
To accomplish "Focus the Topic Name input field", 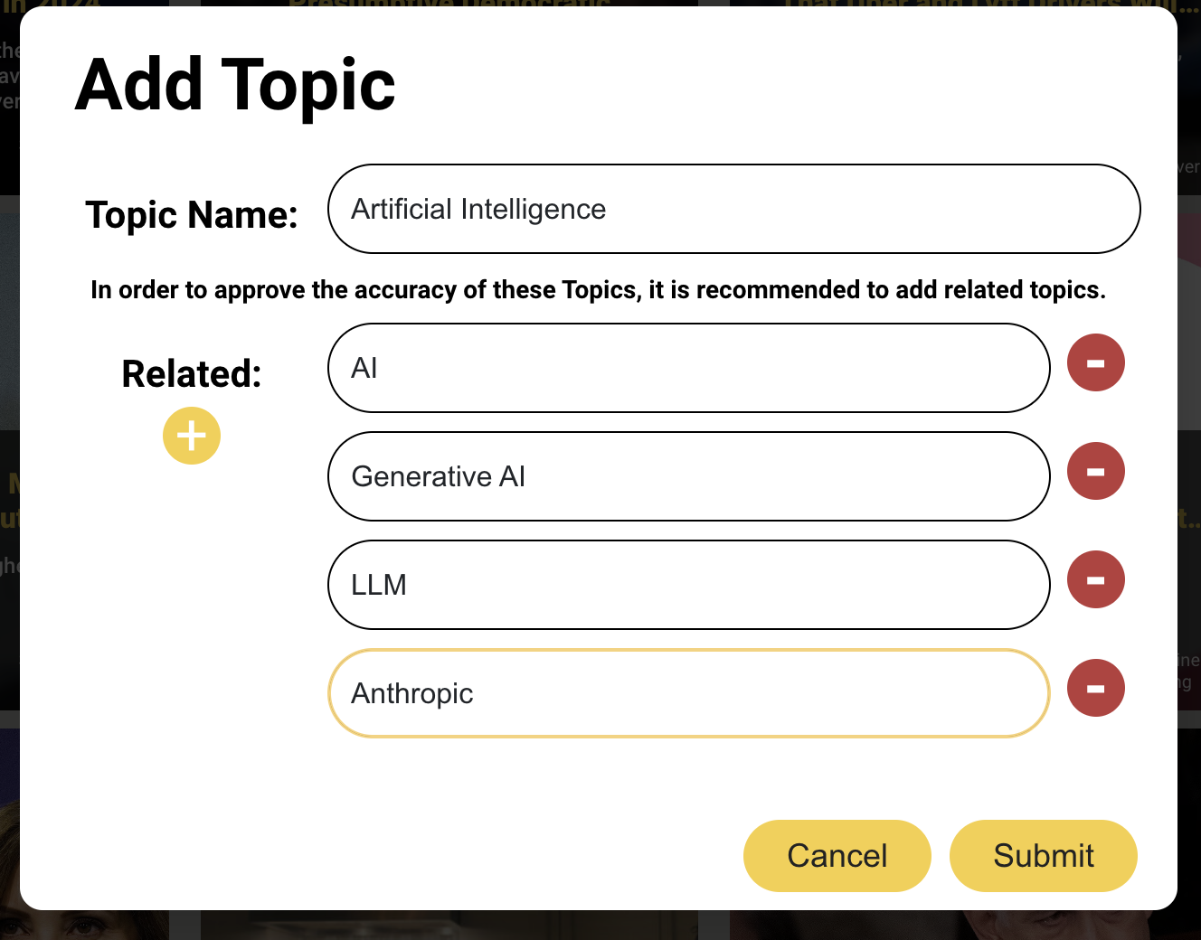I will coord(733,210).
